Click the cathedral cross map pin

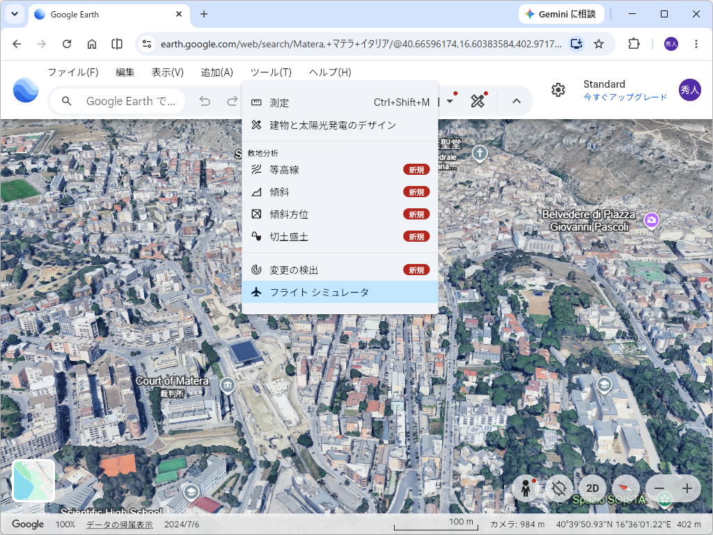click(x=480, y=154)
